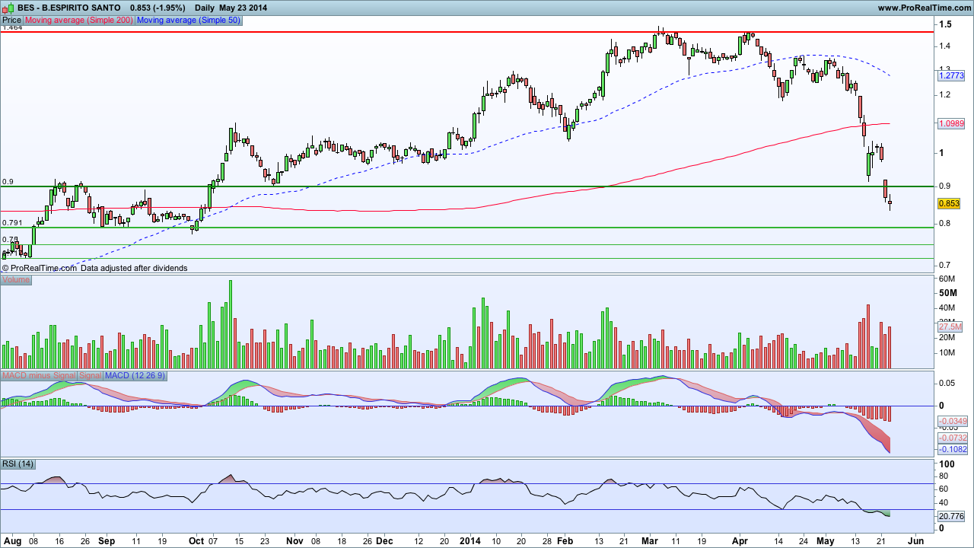
Task: Click the Feb label on the time axis
Action: [x=565, y=541]
